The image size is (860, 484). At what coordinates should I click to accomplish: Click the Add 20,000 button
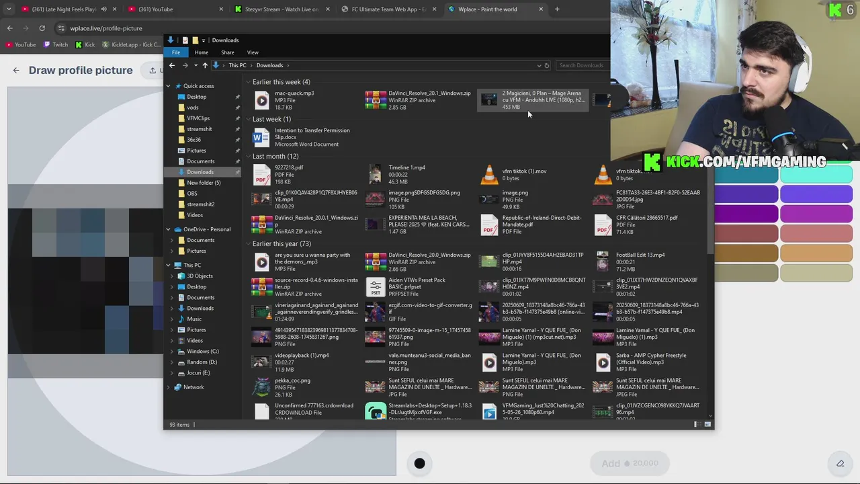[x=630, y=463]
